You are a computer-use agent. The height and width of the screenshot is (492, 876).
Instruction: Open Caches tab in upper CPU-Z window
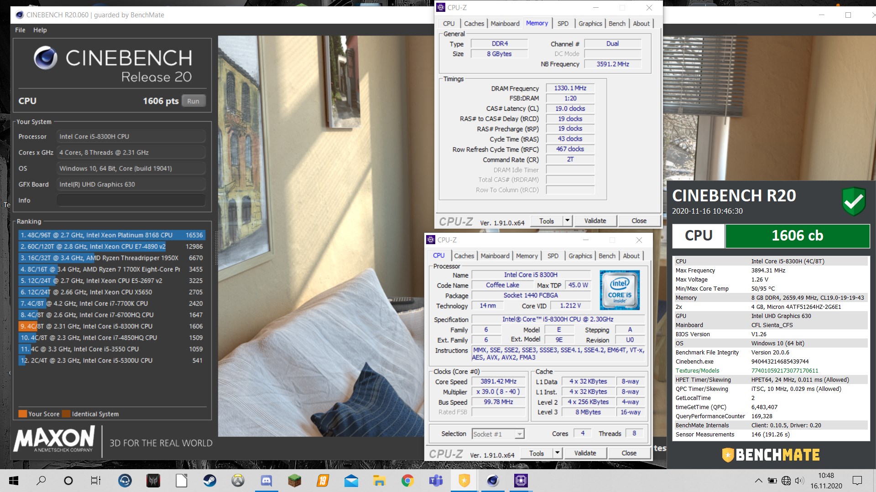[474, 24]
